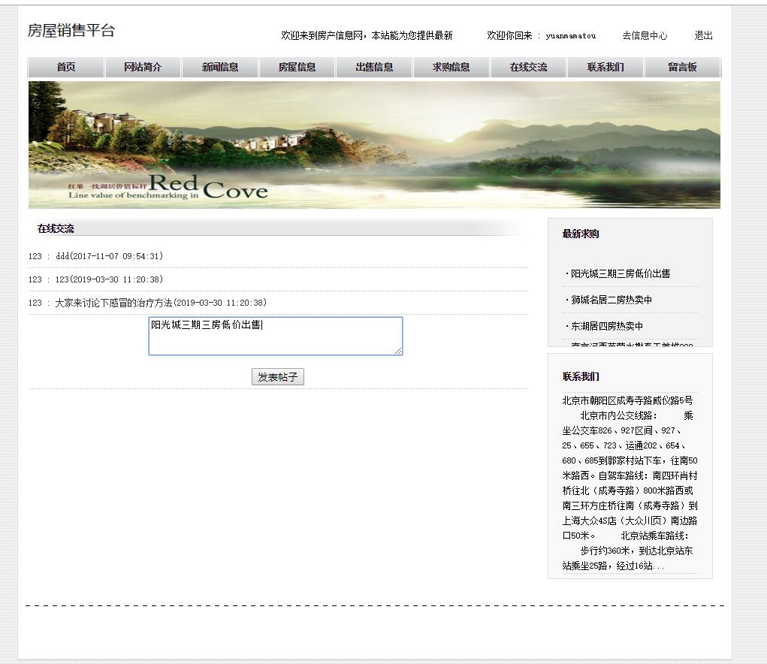Open the 留言板 message board
This screenshot has height=664, width=767.
(x=681, y=67)
